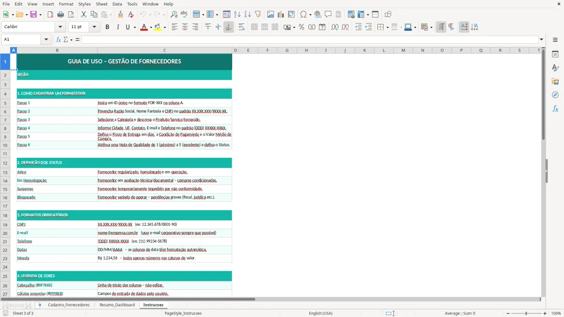
Task: Open the Sheet menu
Action: tap(102, 4)
